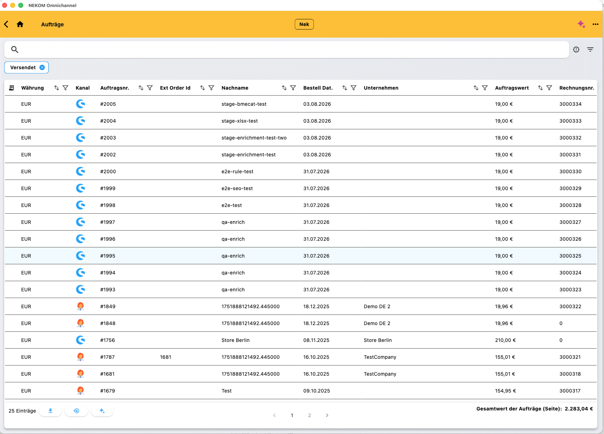604x434 pixels.
Task: Toggle sort on the Währung column
Action: pyautogui.click(x=57, y=88)
